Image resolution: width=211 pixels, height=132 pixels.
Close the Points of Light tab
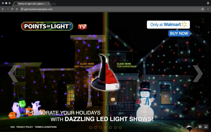click(48, 4)
